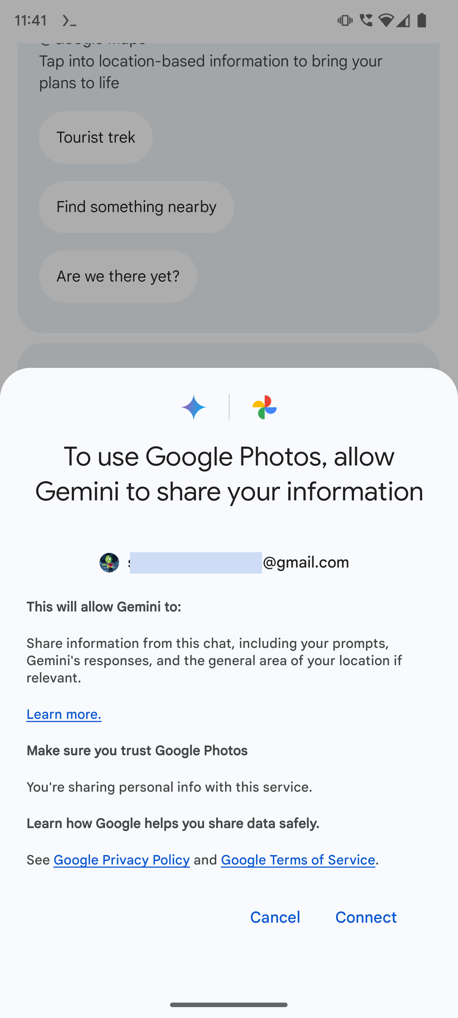
Task: Select the Find something nearby chip
Action: pos(137,207)
